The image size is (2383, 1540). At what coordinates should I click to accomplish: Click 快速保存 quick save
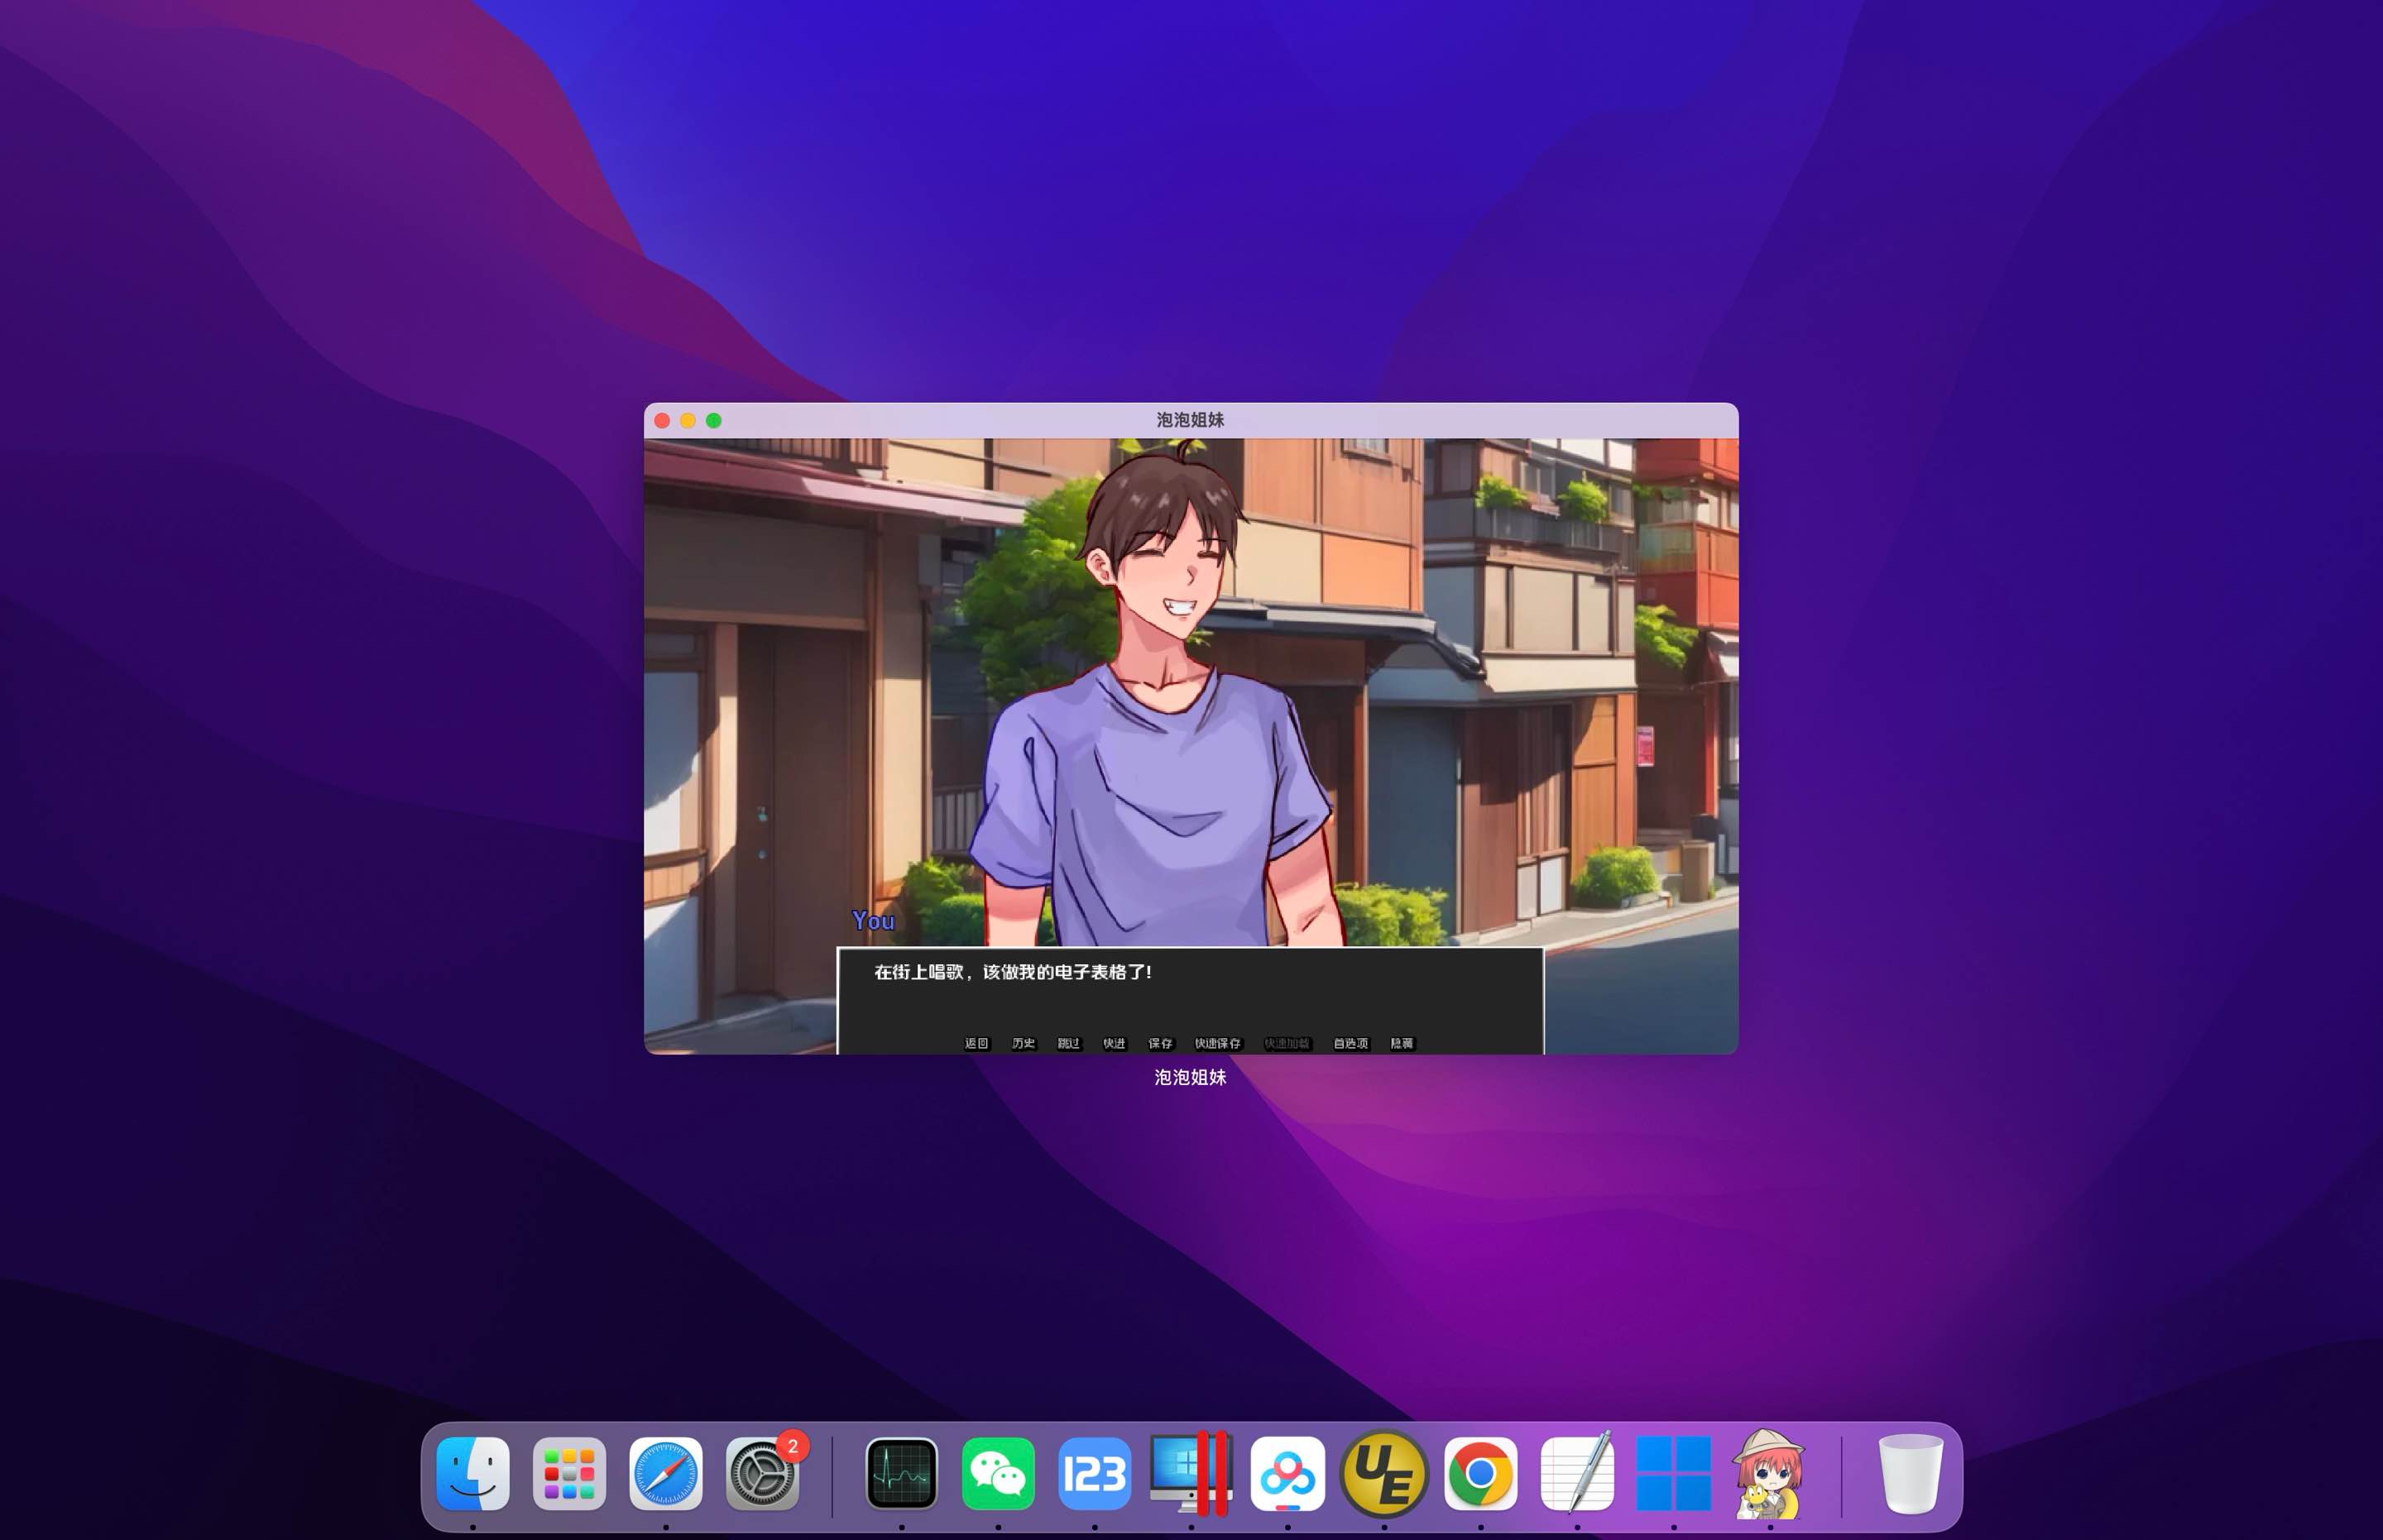coord(1217,1043)
